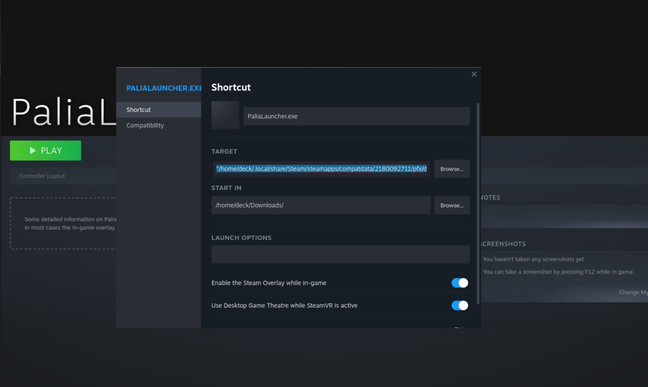Click the Target path field
This screenshot has height=387, width=648.
point(321,168)
